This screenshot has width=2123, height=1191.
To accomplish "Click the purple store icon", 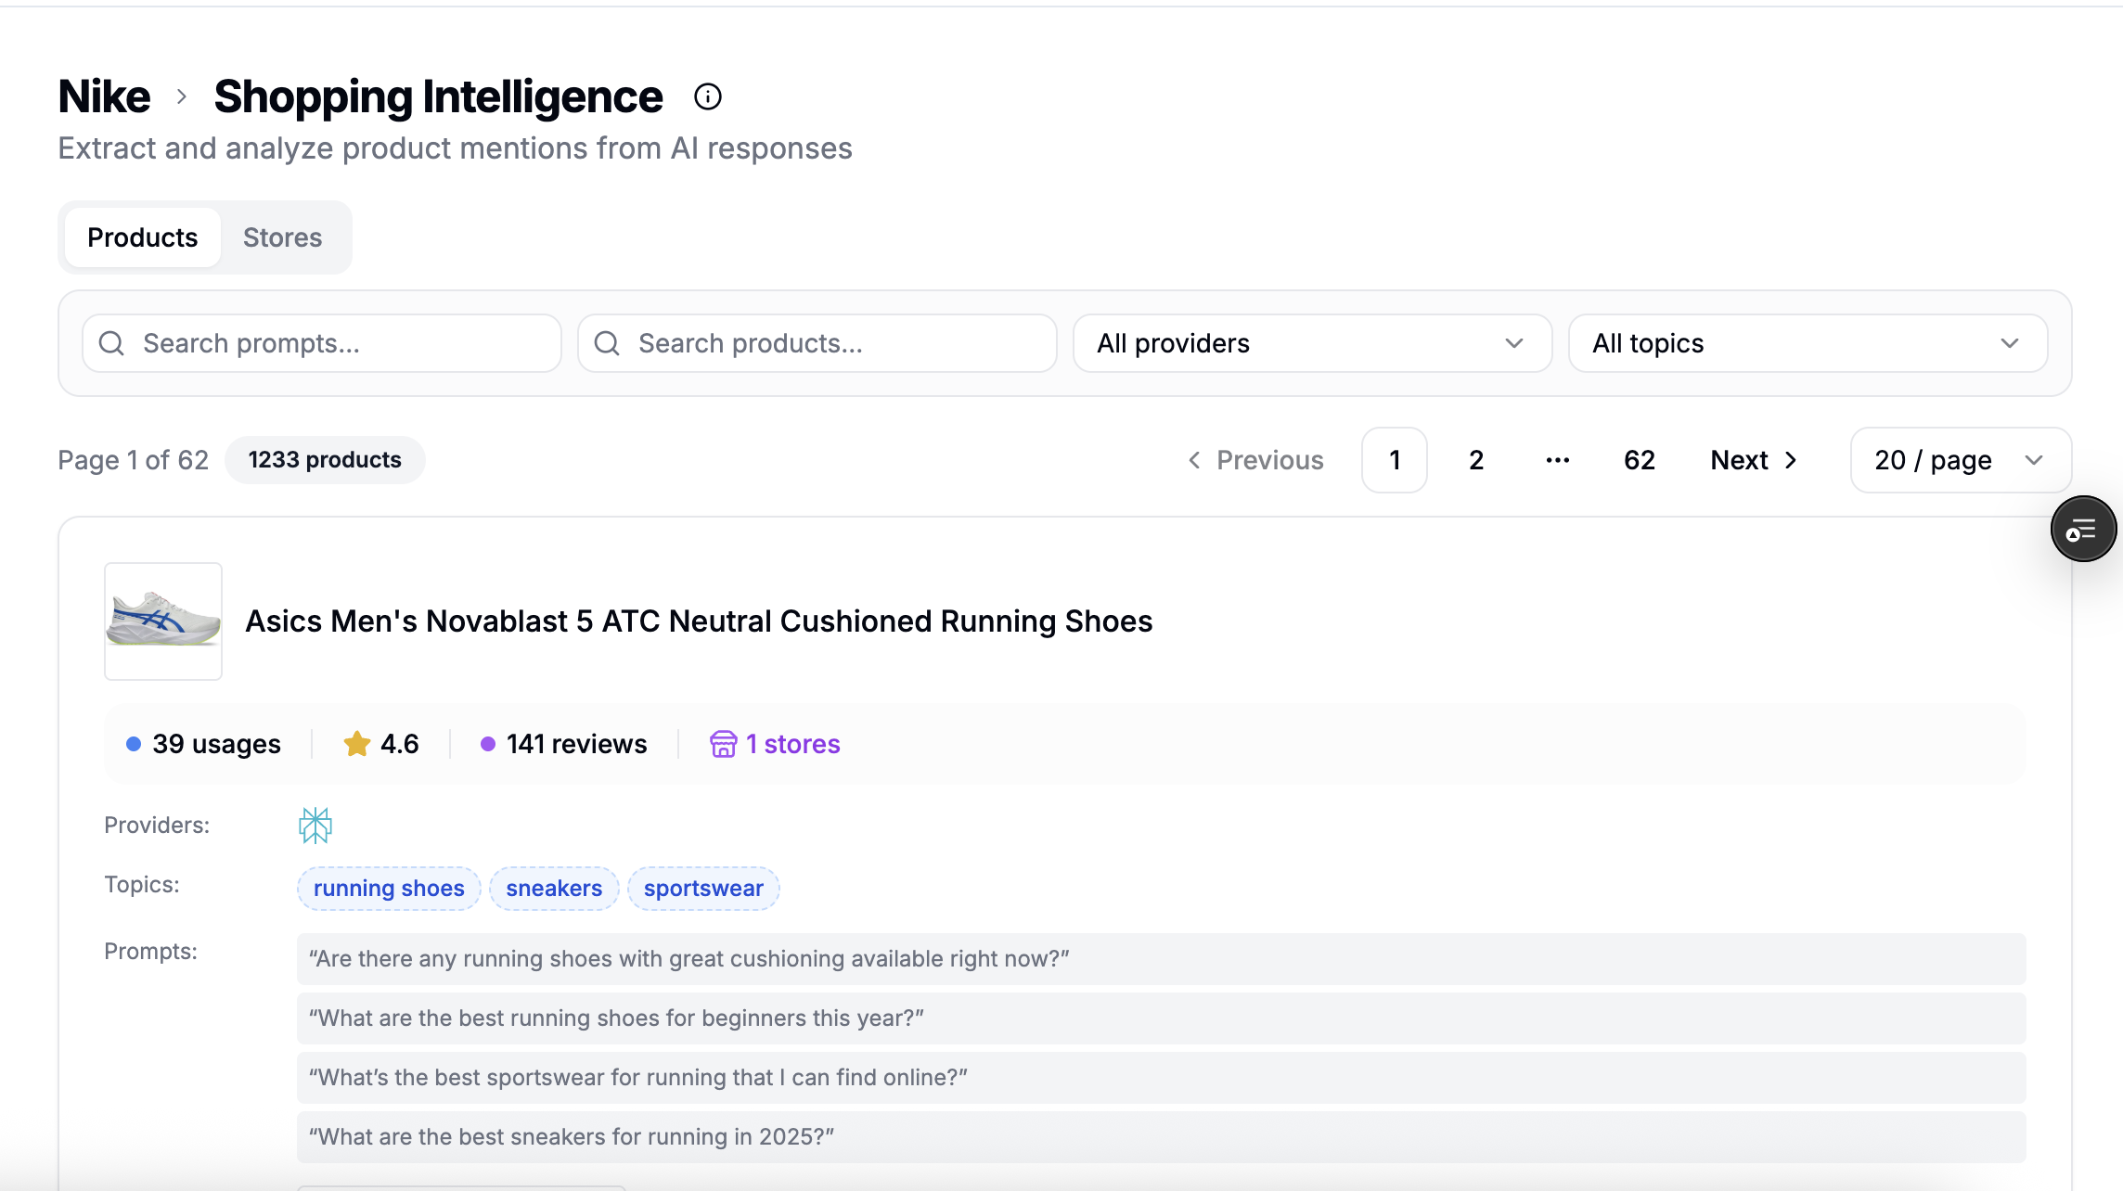I will (723, 744).
